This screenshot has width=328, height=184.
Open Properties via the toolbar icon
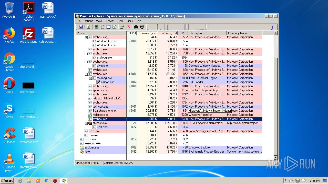(122, 27)
